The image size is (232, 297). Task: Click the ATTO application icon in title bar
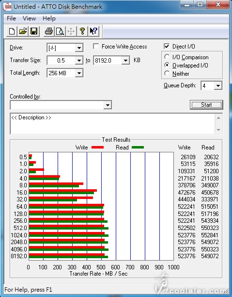click(7, 7)
